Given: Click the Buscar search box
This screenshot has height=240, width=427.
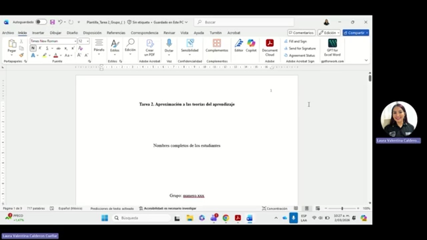Looking at the screenshot, I should point(244,22).
